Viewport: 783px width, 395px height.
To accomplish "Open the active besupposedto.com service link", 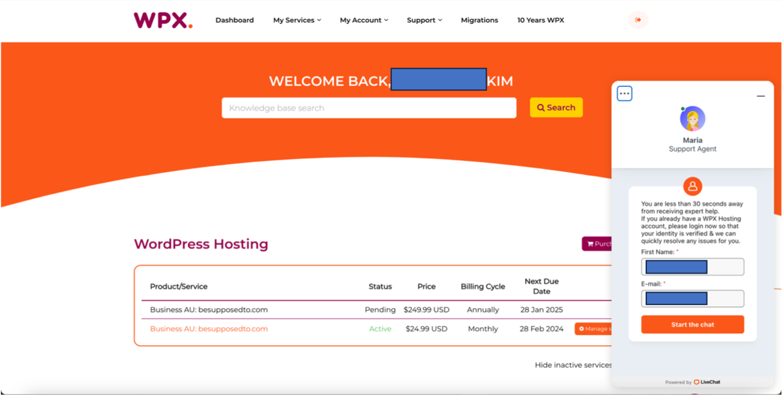I will [x=209, y=329].
